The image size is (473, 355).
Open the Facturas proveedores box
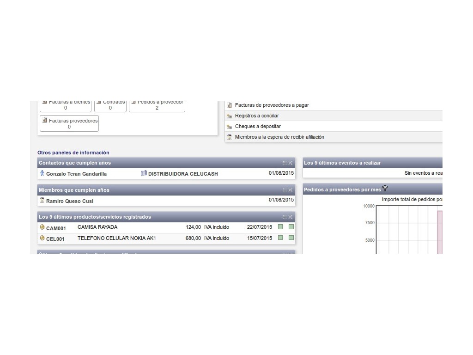[x=69, y=123]
